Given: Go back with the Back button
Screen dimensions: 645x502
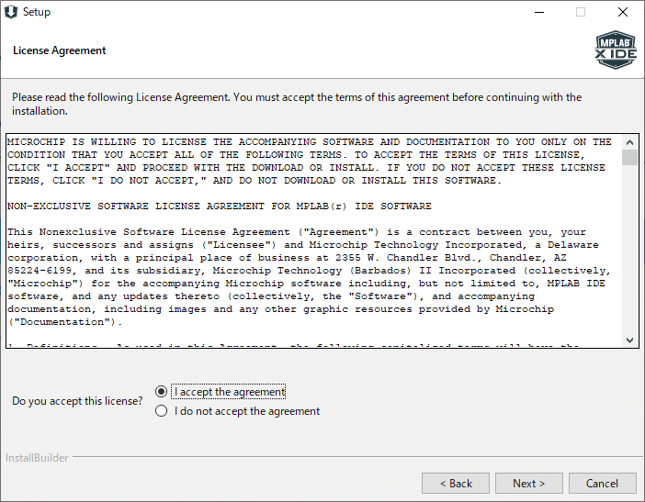Looking at the screenshot, I should pyautogui.click(x=456, y=484).
